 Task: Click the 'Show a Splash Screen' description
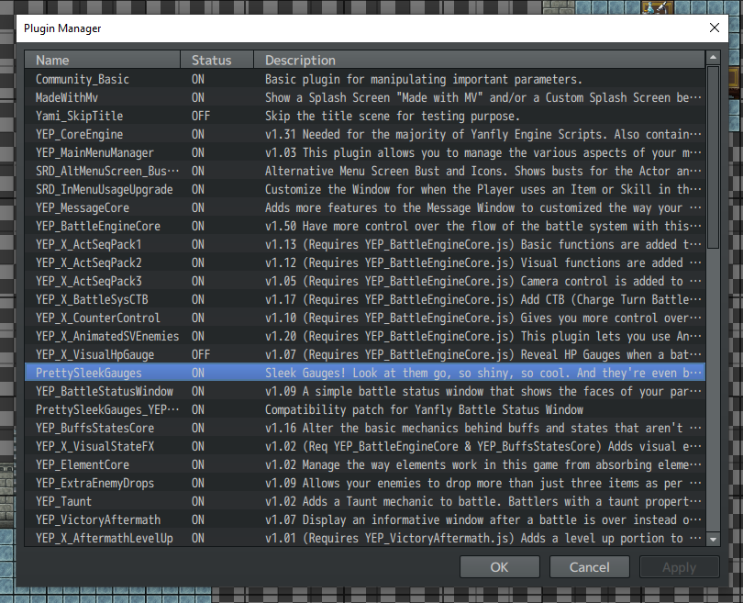tap(482, 97)
